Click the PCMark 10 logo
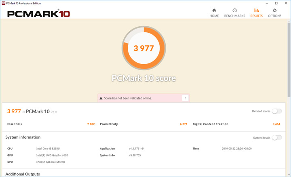 pyautogui.click(x=39, y=14)
